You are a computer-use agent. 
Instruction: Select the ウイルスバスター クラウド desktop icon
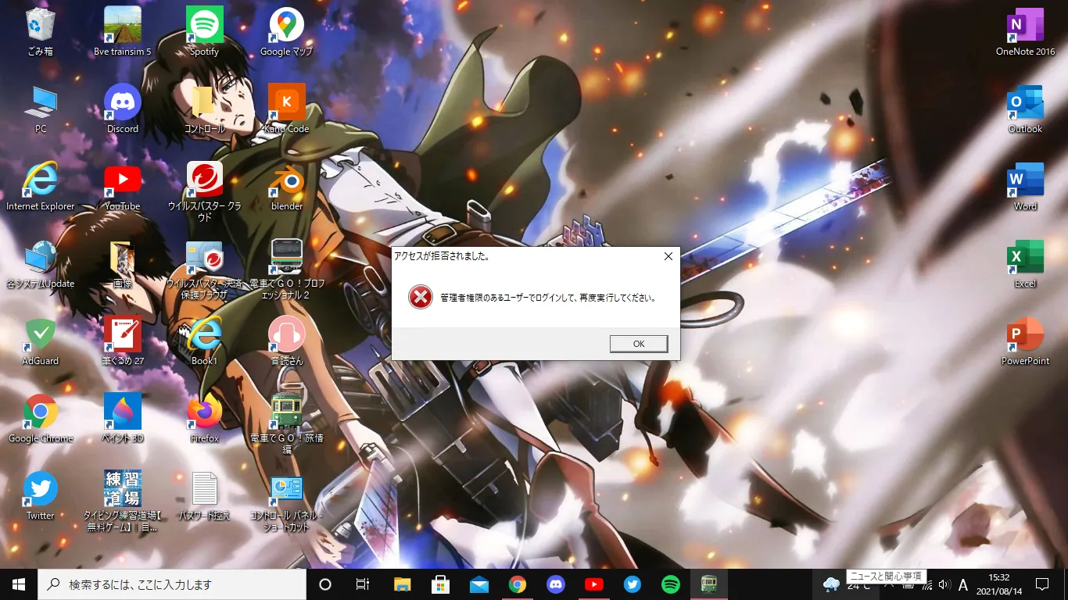click(205, 192)
